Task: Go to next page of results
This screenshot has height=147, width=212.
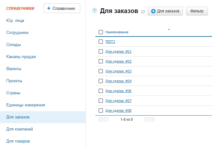Action: tap(147, 119)
